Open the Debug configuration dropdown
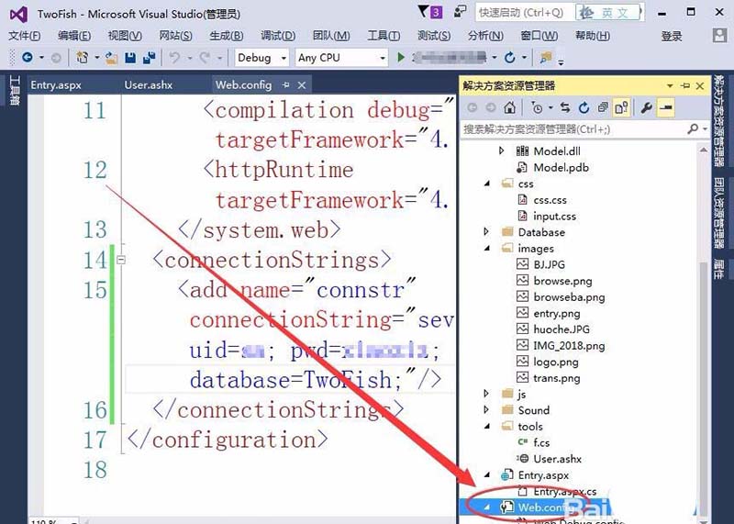The width and height of the screenshot is (734, 524). (284, 58)
